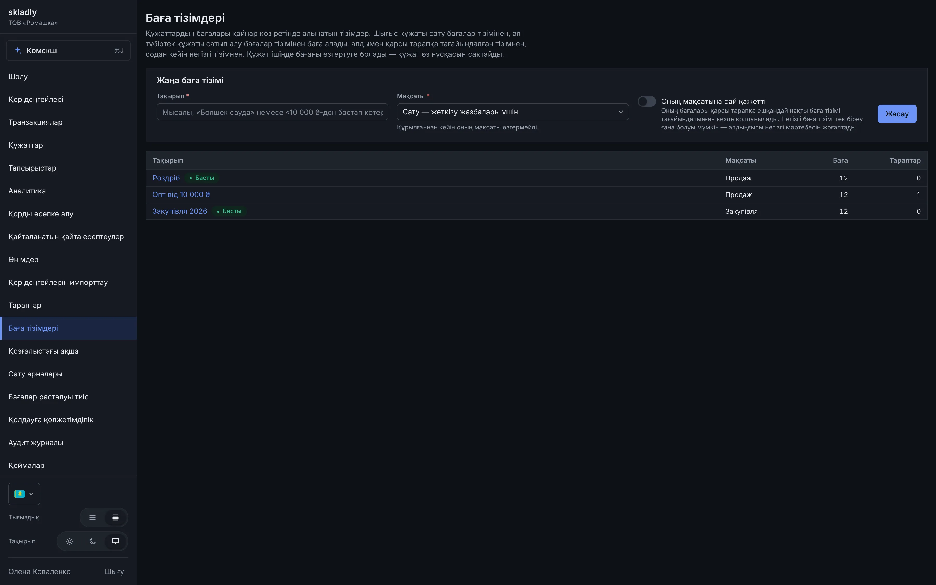The width and height of the screenshot is (936, 585).
Task: Select comfortable density icon with three lines
Action: [x=93, y=517]
